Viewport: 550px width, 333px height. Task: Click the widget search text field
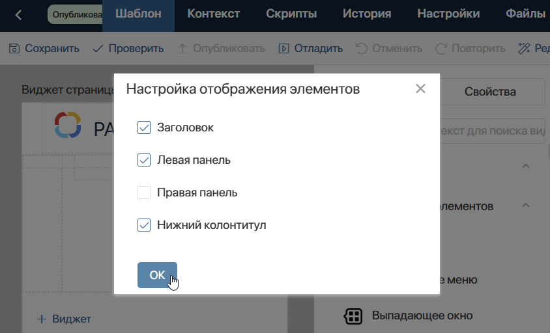[492, 131]
